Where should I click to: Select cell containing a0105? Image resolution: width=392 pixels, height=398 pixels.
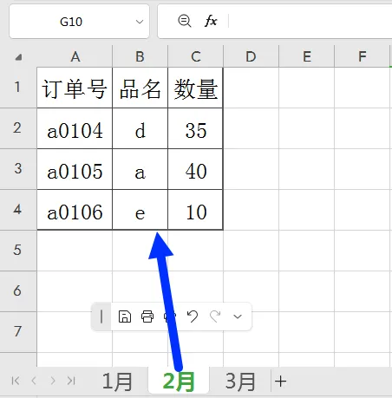75,169
